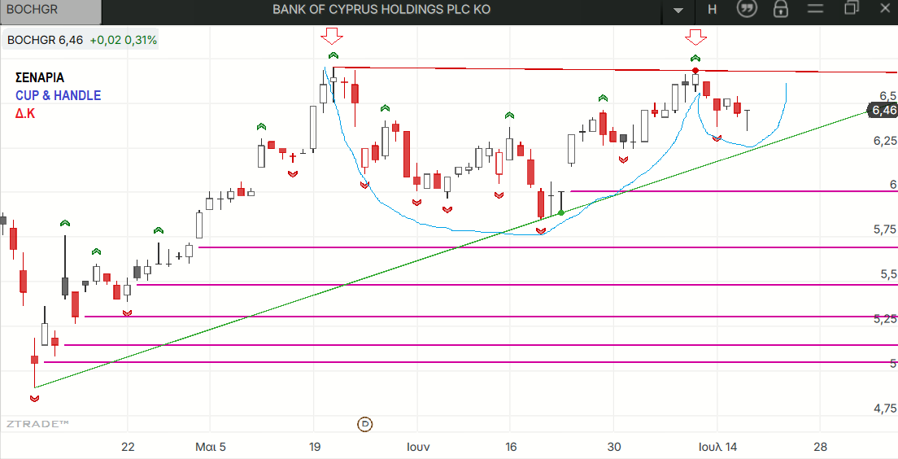Click the 19 date axis label
This screenshot has width=898, height=459.
[x=315, y=447]
